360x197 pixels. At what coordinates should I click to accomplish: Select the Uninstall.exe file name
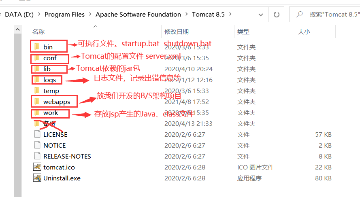click(62, 178)
